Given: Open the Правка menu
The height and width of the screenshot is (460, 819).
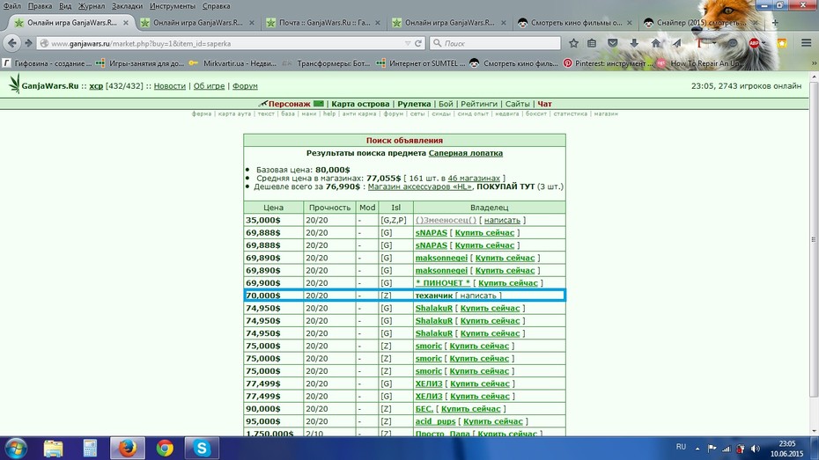Looking at the screenshot, I should (x=40, y=6).
